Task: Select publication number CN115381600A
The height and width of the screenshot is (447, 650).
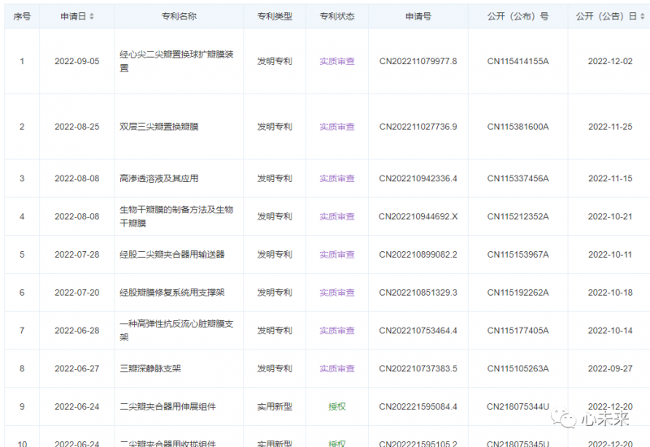Action: click(518, 127)
